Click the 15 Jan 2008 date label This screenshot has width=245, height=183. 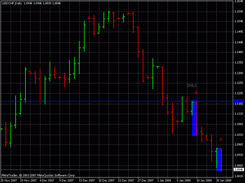coord(224,180)
